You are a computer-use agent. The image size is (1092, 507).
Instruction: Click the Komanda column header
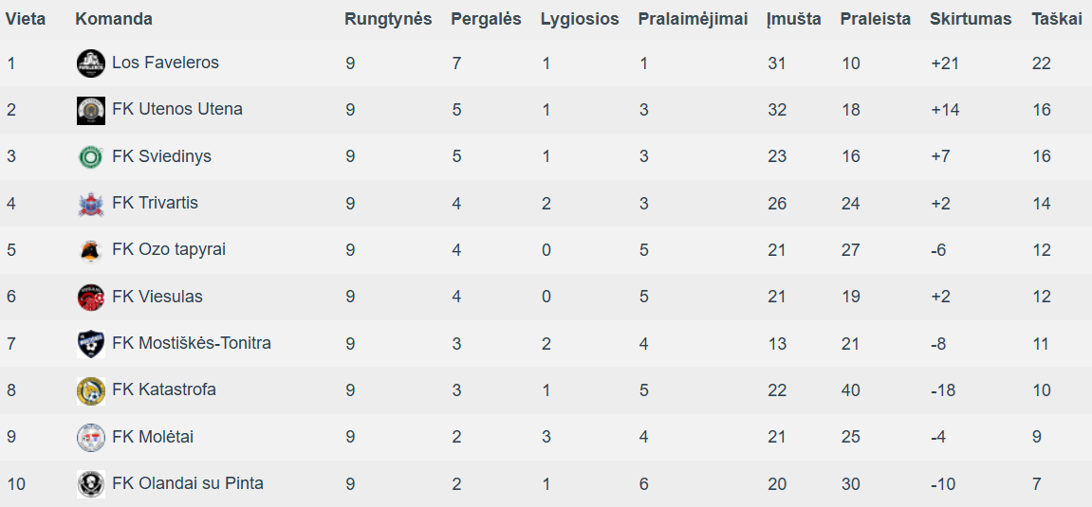(114, 19)
